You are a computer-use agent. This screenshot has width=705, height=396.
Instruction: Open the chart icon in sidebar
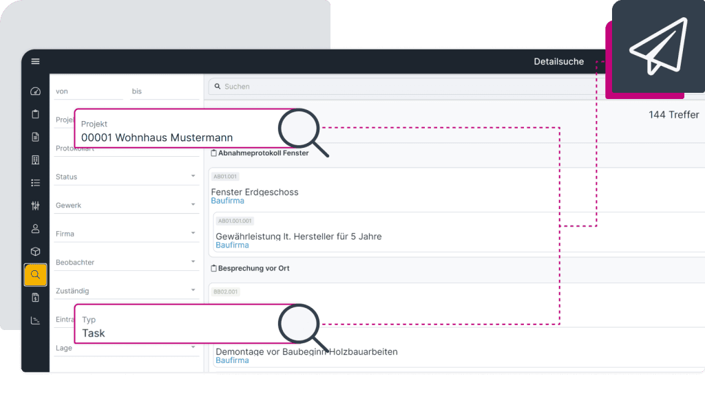[x=36, y=320]
